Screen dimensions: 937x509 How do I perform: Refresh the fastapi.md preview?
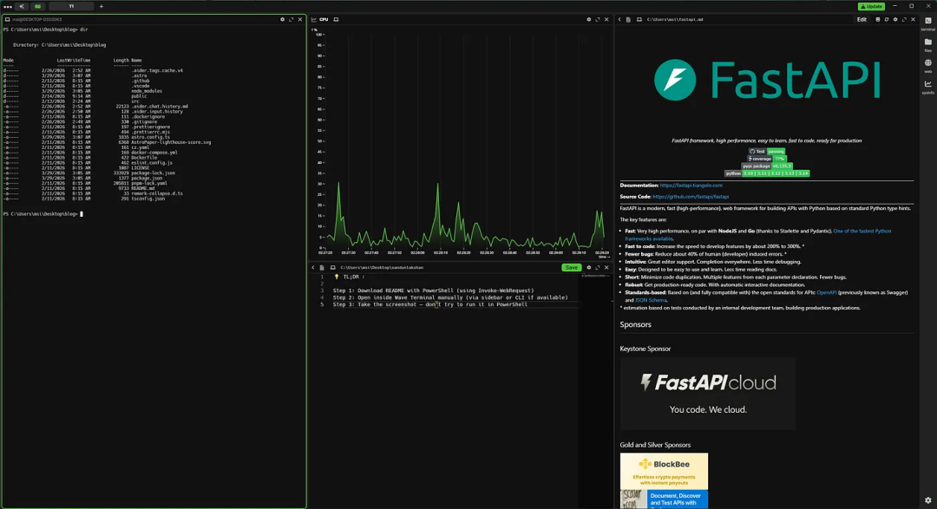point(887,20)
